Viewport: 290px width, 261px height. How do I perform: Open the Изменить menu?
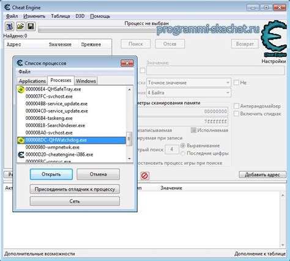pyautogui.click(x=34, y=16)
